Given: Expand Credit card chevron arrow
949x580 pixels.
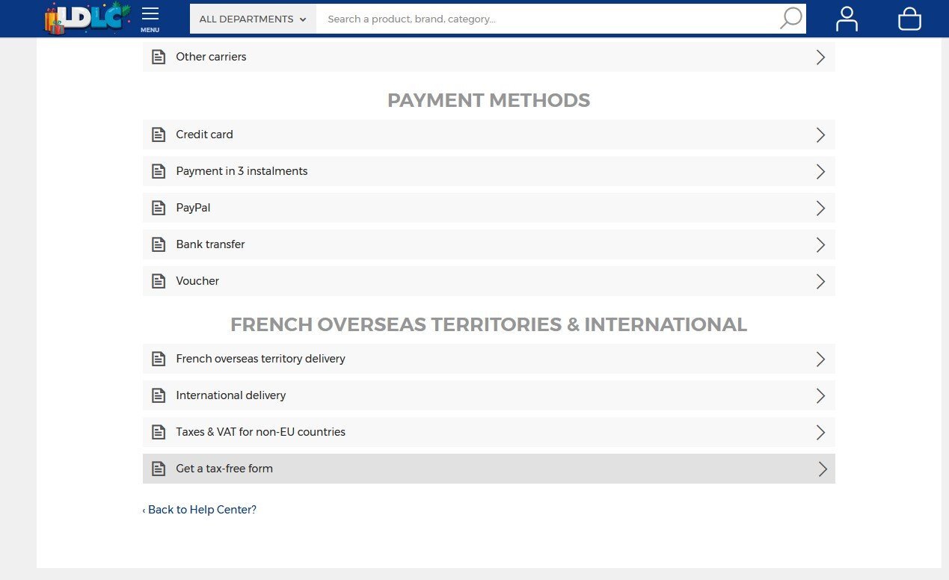Looking at the screenshot, I should point(820,135).
